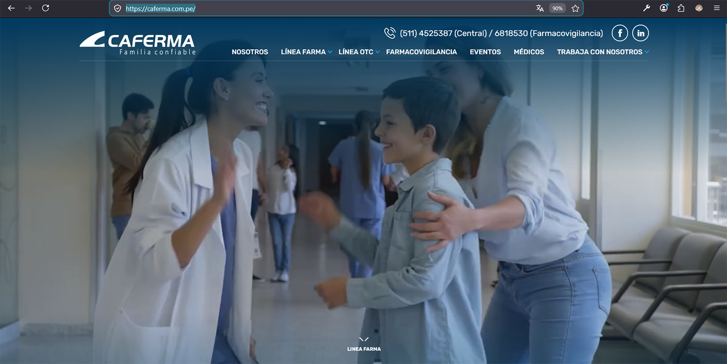Open TRABAJA CON NOSOTROS menu item

[600, 52]
